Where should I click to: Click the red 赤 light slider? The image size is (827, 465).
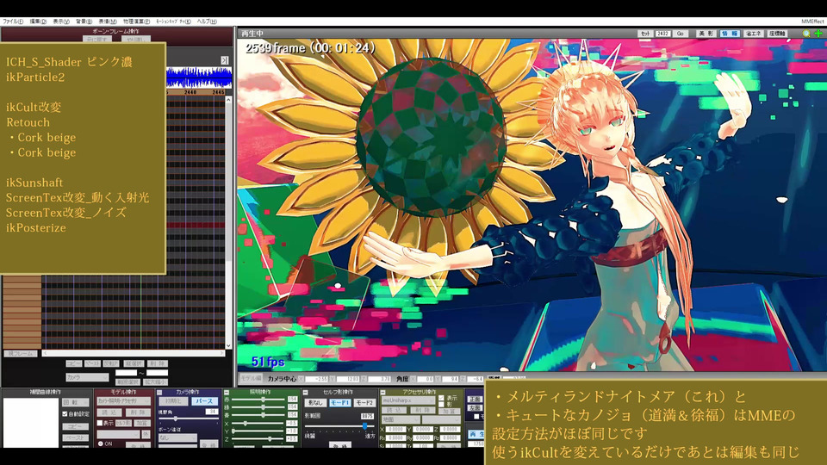click(258, 400)
